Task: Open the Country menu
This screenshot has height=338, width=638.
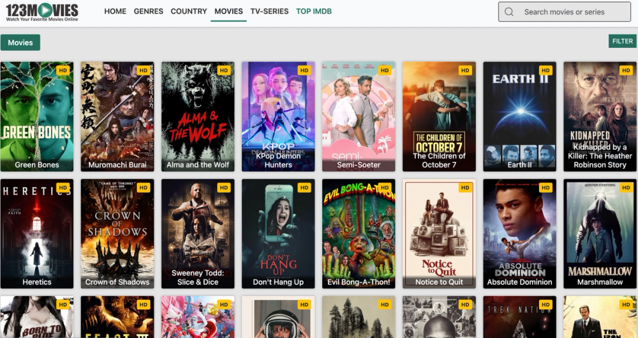Action: pyautogui.click(x=189, y=12)
